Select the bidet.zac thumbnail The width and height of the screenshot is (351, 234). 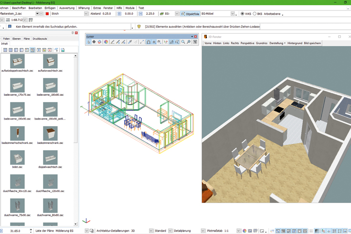pyautogui.click(x=17, y=157)
